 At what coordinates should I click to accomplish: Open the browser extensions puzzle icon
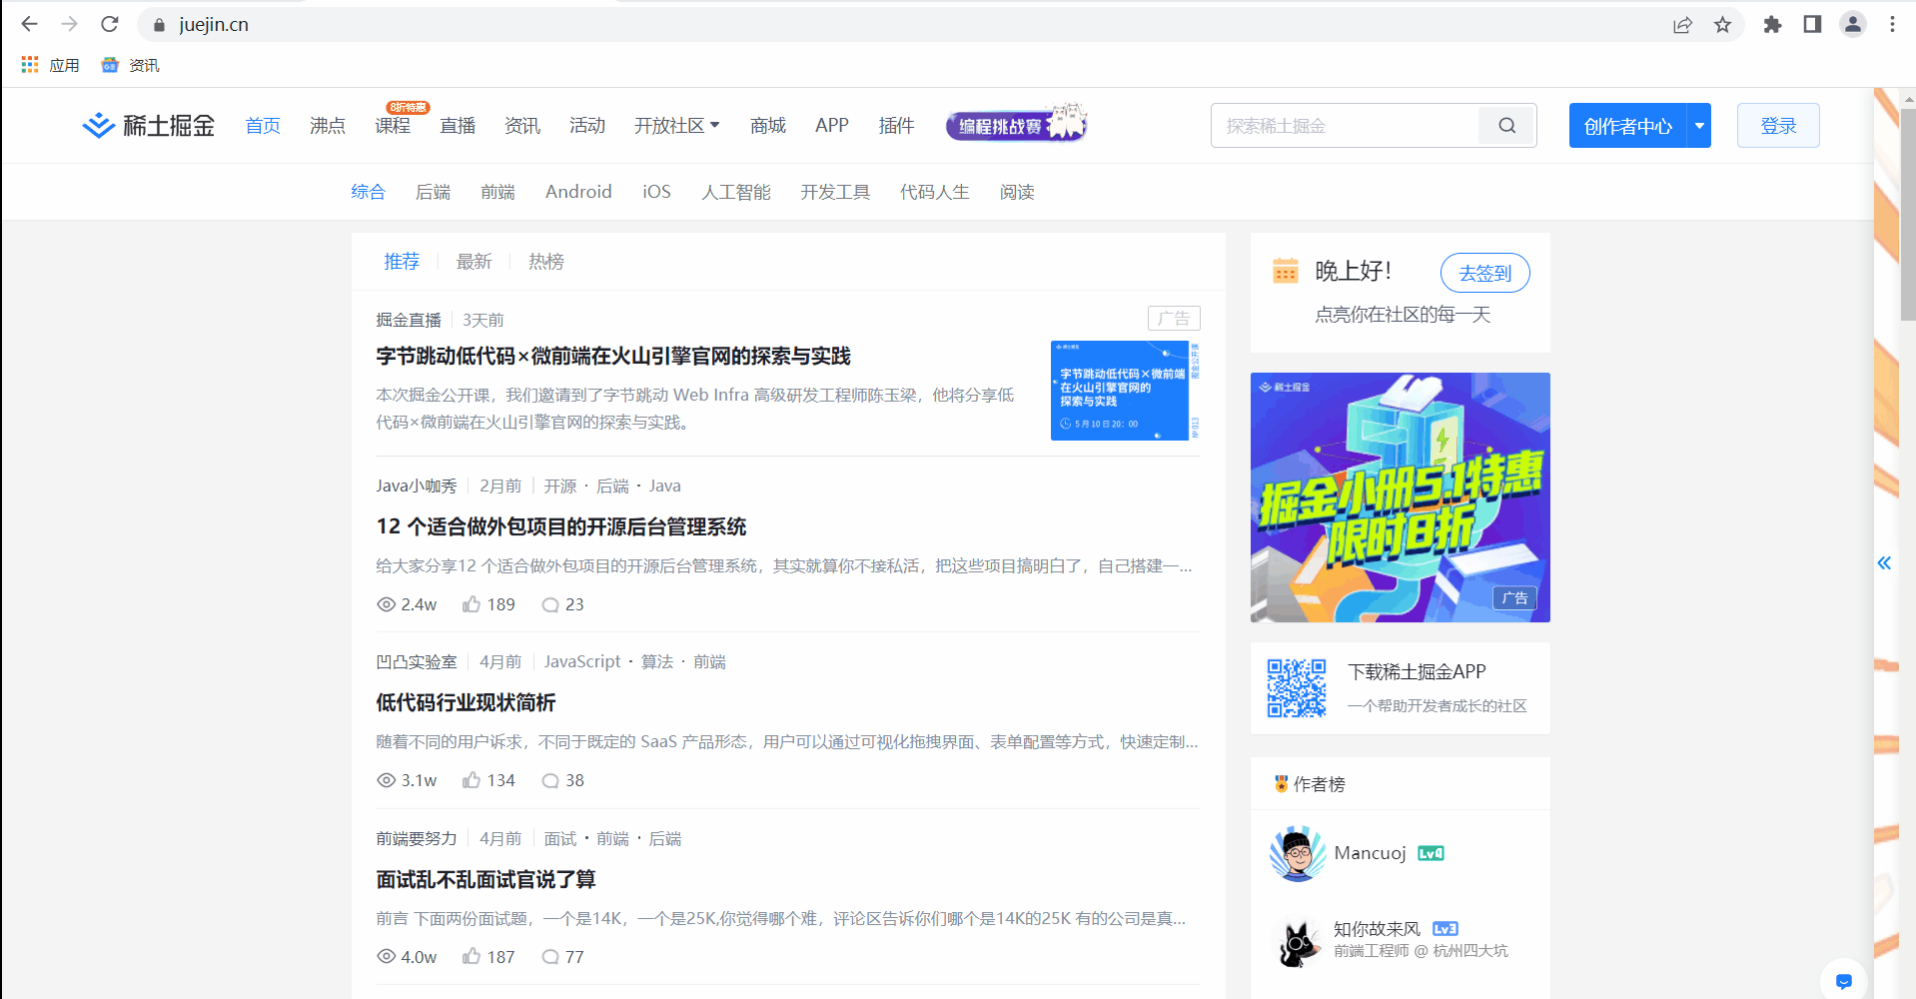click(1772, 25)
